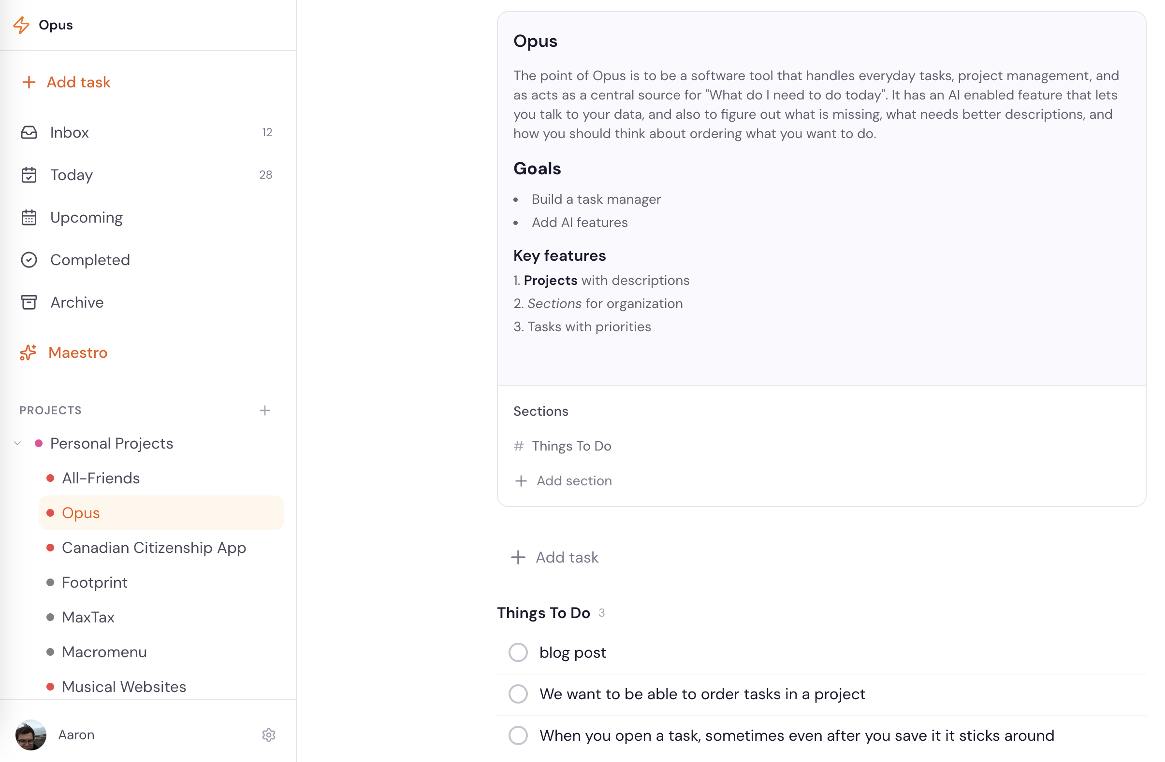Open the Archive
Viewport: 1165px width, 762px height.
[x=76, y=302]
